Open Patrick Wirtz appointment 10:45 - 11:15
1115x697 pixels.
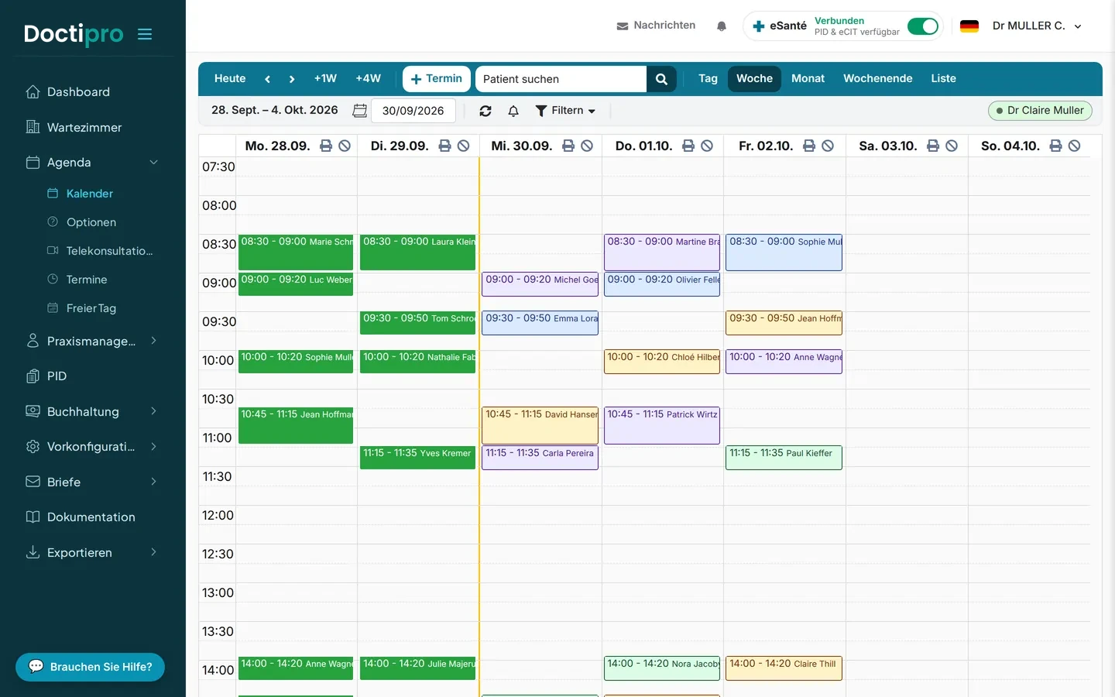pyautogui.click(x=662, y=426)
